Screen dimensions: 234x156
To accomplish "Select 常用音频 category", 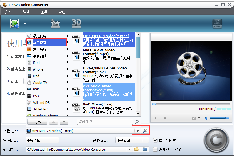I will pyautogui.click(x=40, y=49).
